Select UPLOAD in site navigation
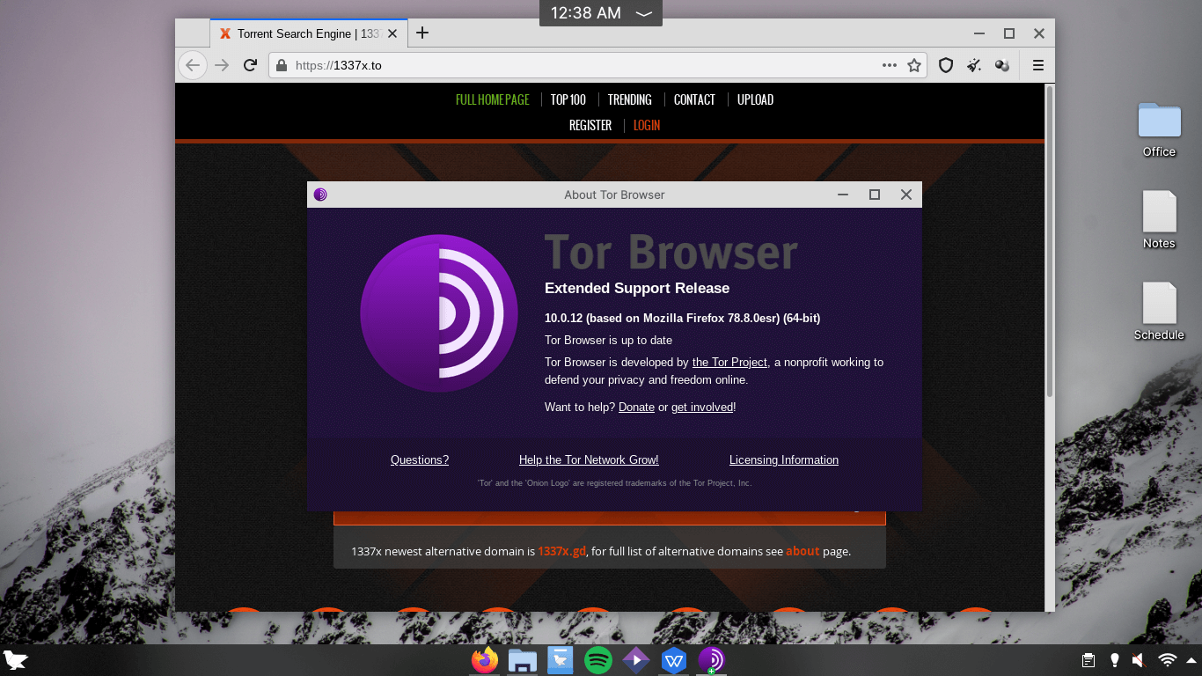Screen dimensions: 1202x676 755,99
